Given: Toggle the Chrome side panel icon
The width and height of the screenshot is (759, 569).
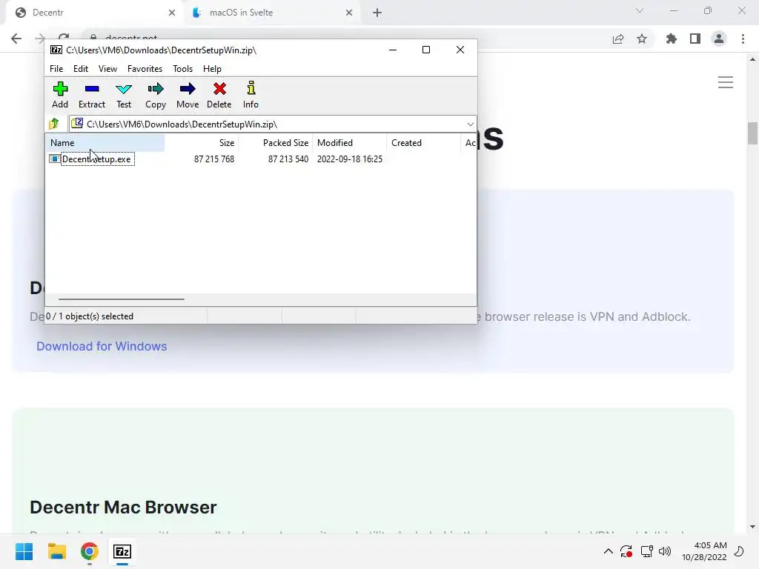Looking at the screenshot, I should pos(695,39).
